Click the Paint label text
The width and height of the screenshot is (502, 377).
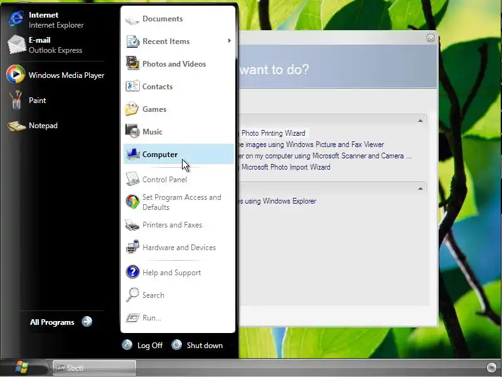38,101
